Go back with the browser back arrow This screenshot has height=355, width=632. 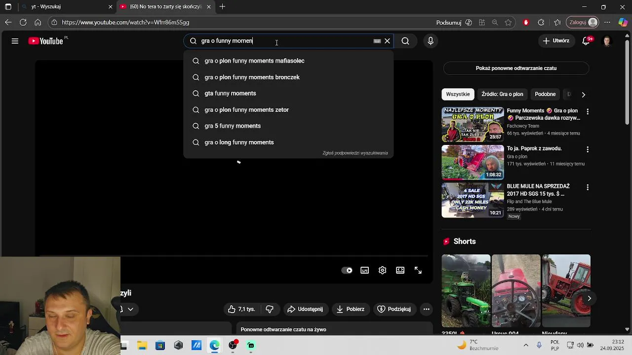(x=8, y=22)
